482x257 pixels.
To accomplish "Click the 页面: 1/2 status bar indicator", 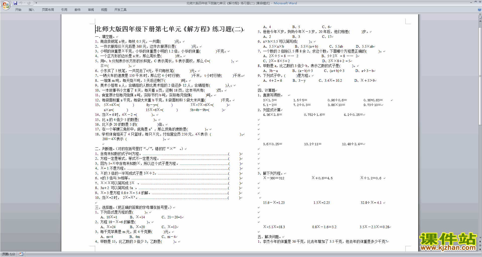I will (x=9, y=254).
